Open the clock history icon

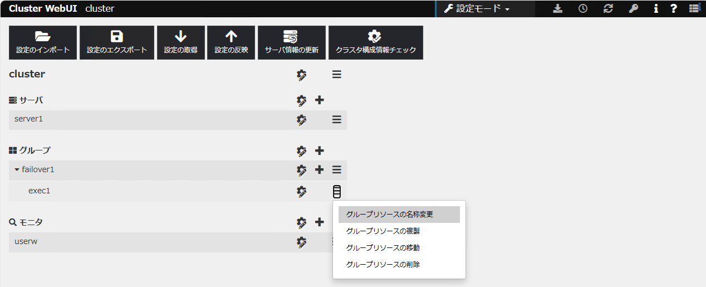[x=583, y=9]
